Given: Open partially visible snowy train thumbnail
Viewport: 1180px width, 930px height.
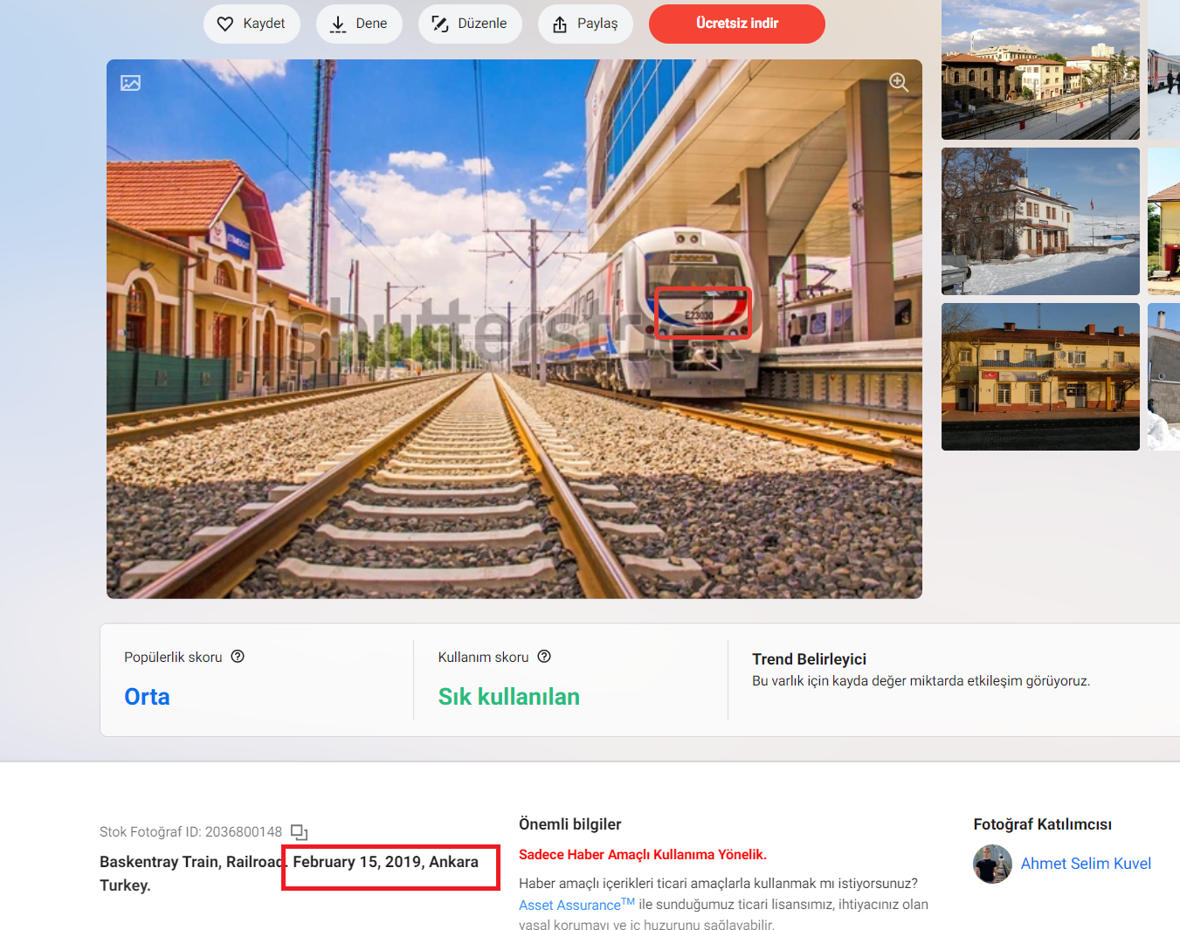Looking at the screenshot, I should pyautogui.click(x=1163, y=70).
